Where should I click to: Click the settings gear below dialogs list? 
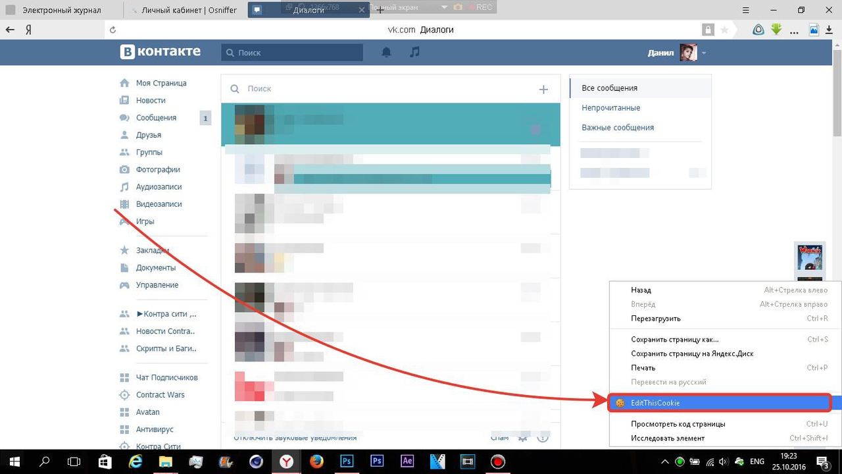(x=523, y=438)
